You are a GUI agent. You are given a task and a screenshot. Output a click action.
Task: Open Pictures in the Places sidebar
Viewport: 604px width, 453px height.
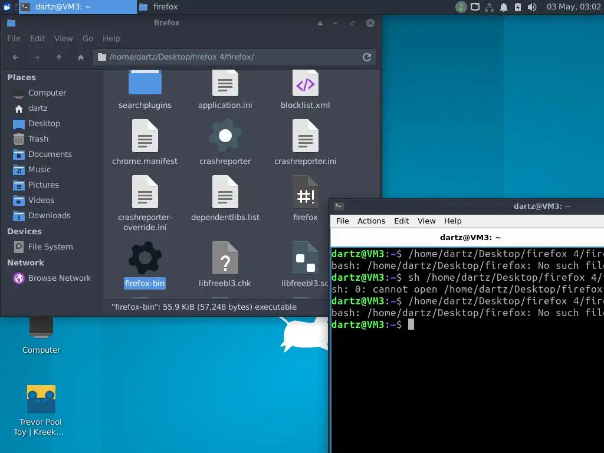[43, 185]
